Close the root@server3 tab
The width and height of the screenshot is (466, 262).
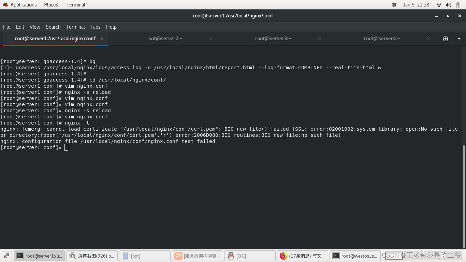[320, 39]
